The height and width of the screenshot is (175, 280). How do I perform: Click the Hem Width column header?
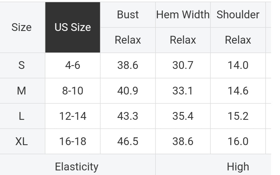click(x=183, y=15)
